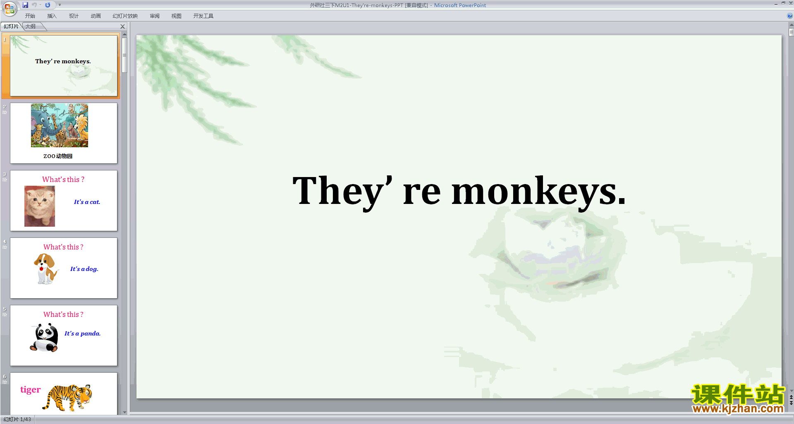The image size is (794, 424).
Task: Switch to the 设计 ribbon tab
Action: click(74, 16)
